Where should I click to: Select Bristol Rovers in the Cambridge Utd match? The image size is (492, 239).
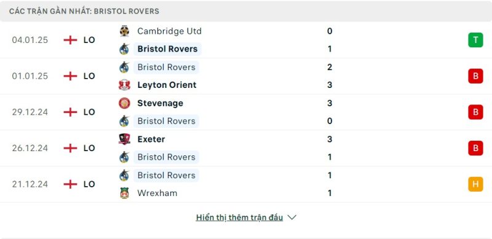click(x=167, y=49)
